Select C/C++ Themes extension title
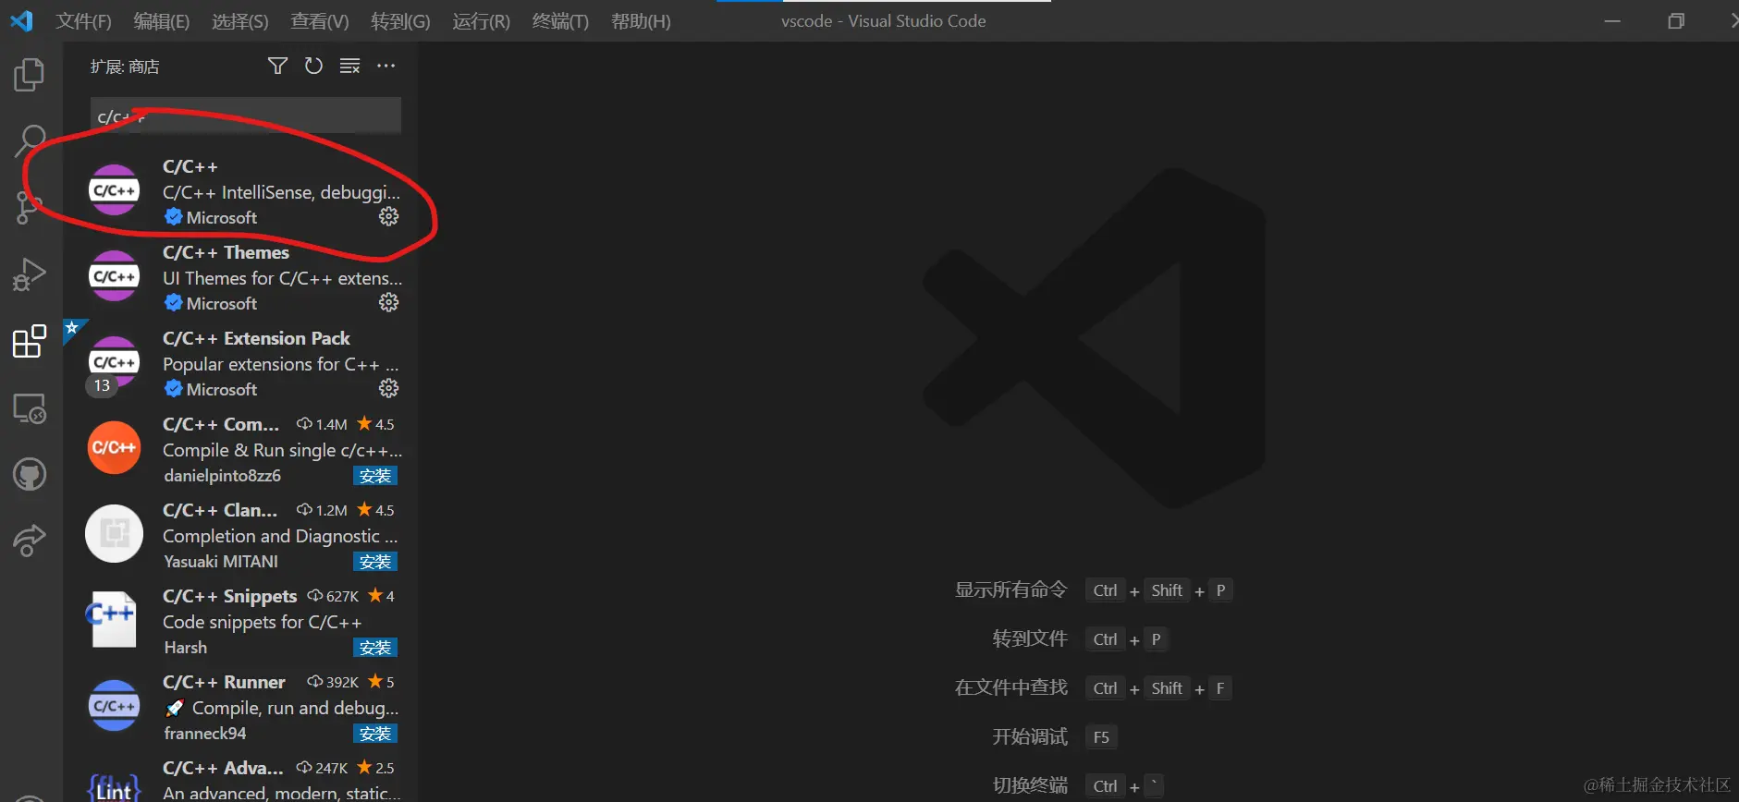1739x802 pixels. tap(227, 252)
